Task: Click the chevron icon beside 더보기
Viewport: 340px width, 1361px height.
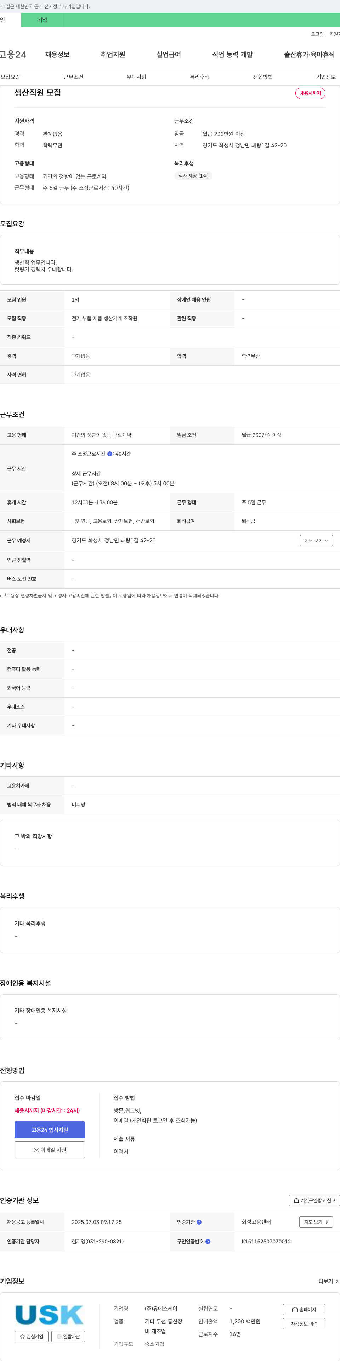Action: [337, 1281]
